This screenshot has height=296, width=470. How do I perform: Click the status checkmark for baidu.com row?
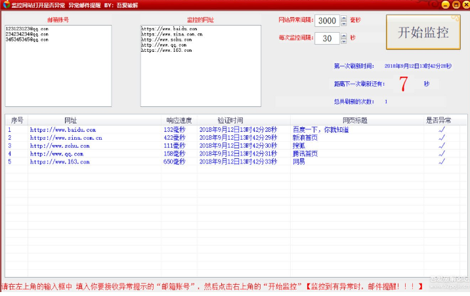point(442,130)
